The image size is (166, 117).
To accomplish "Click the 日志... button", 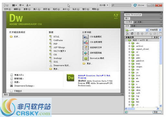I will [157, 112].
